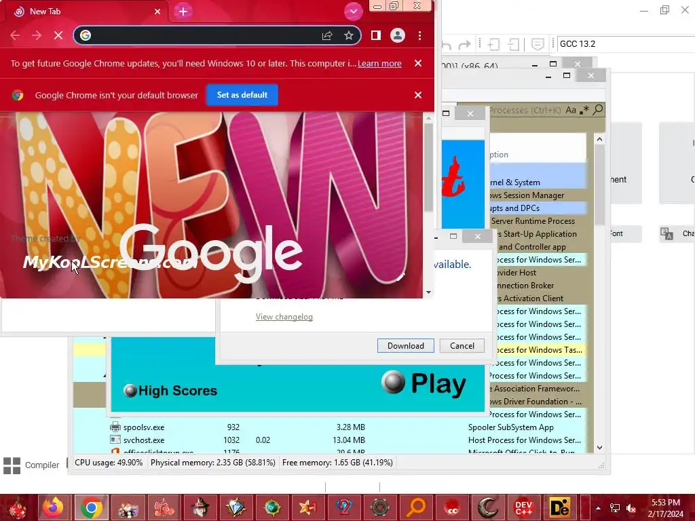Reload or stop loading the Chrome page
This screenshot has height=521, width=695.
(x=58, y=35)
